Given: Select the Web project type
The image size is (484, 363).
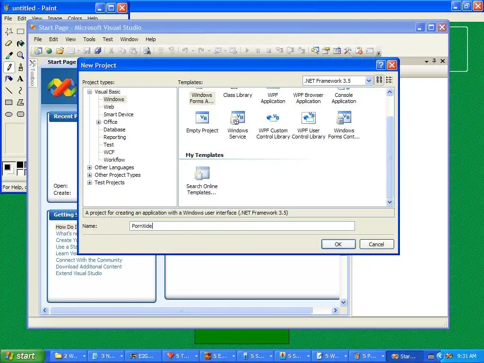Looking at the screenshot, I should [x=109, y=107].
